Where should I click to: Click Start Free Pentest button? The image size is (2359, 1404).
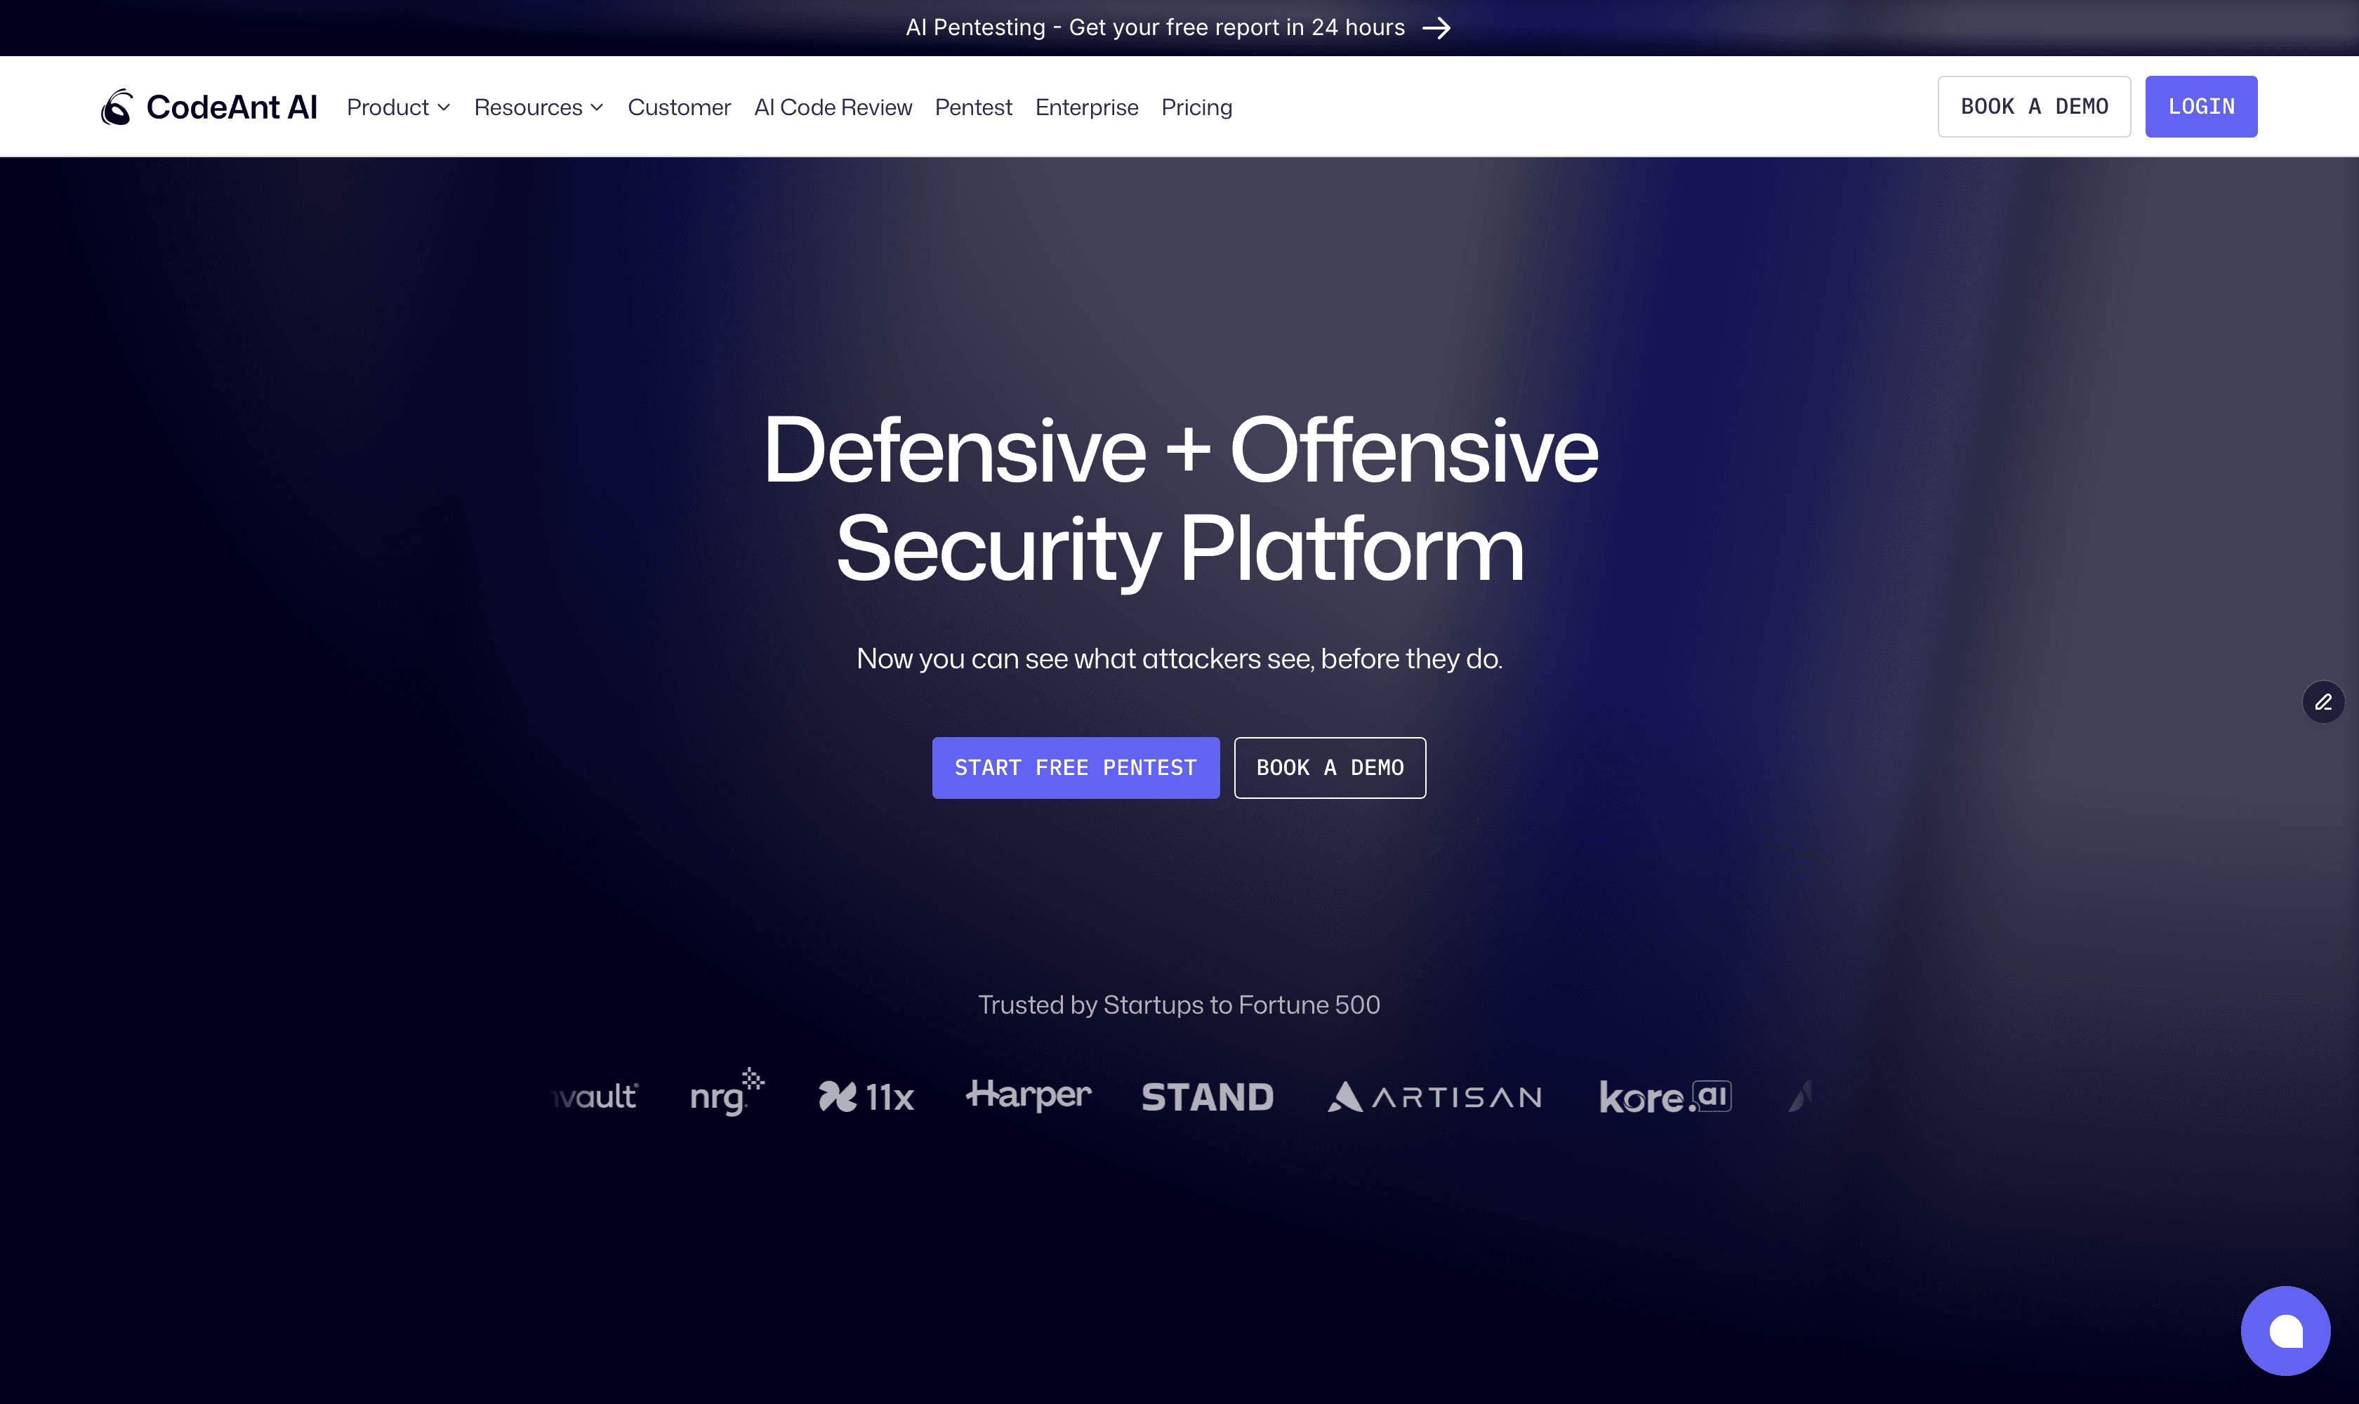(x=1075, y=767)
